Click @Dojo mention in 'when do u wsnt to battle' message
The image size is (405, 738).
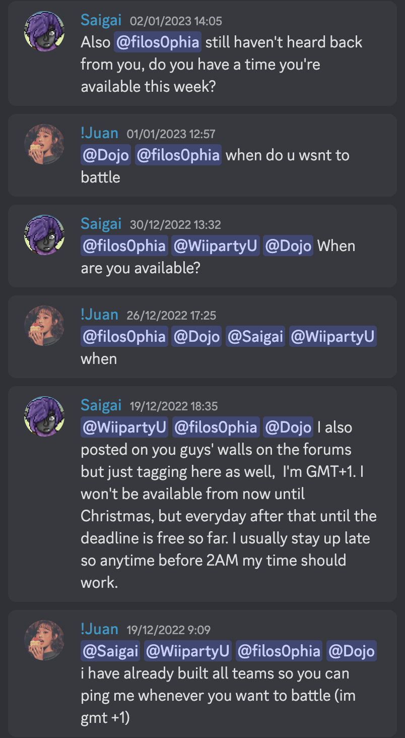coord(106,155)
